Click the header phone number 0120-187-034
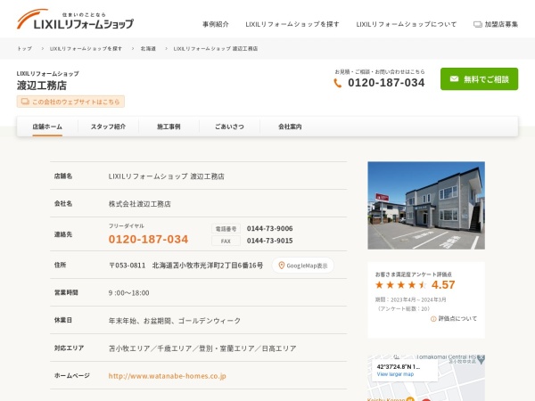 click(386, 83)
